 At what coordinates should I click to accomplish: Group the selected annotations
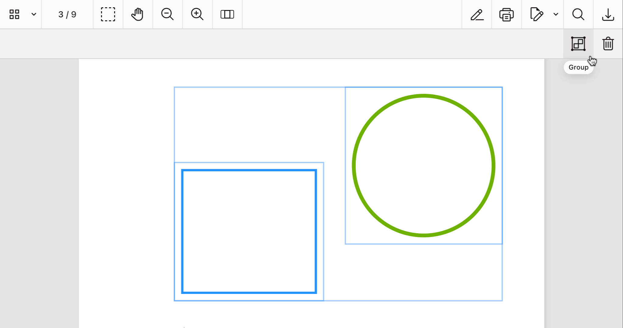point(578,43)
